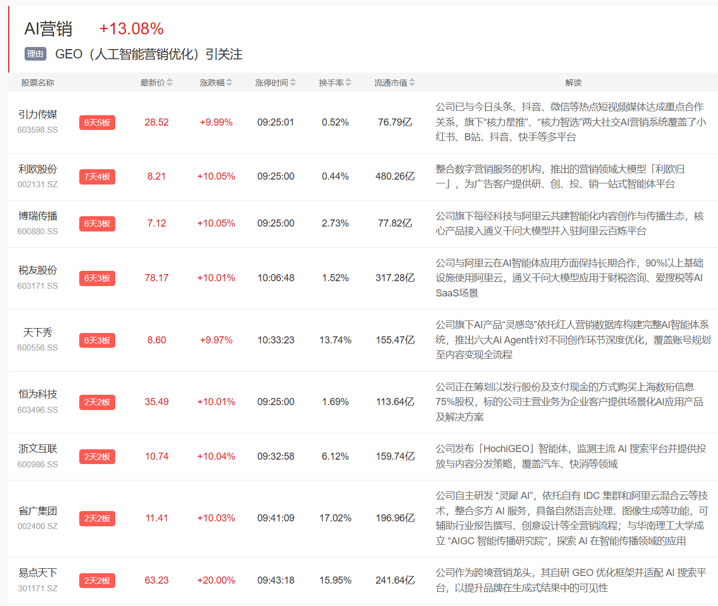Sort by 换手率 column icon
Image resolution: width=718 pixels, height=606 pixels.
coord(349,82)
